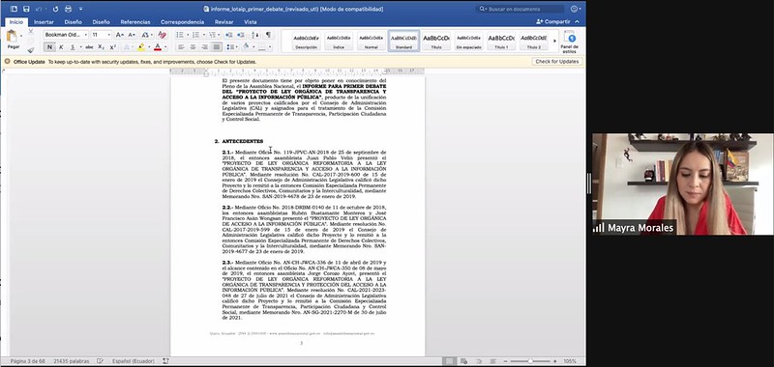The image size is (774, 367).
Task: Click the Sort A-Z icon
Action: pyautogui.click(x=255, y=35)
